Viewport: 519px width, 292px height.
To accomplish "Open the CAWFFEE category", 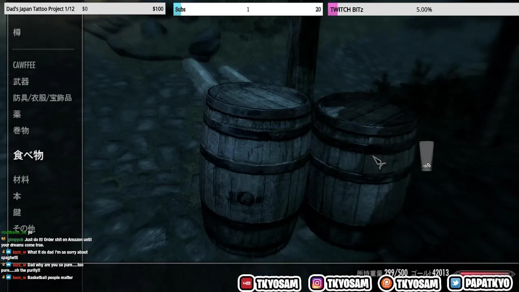I will [24, 65].
